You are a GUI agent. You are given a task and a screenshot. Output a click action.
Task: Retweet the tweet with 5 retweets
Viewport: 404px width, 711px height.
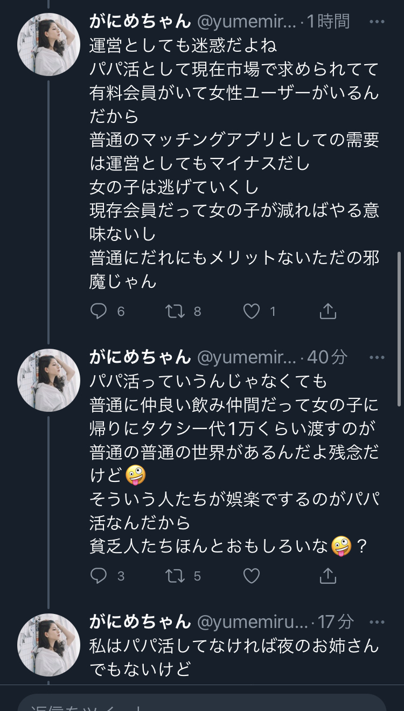176,576
